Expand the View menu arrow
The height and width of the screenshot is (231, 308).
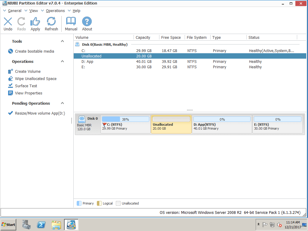click(26, 11)
